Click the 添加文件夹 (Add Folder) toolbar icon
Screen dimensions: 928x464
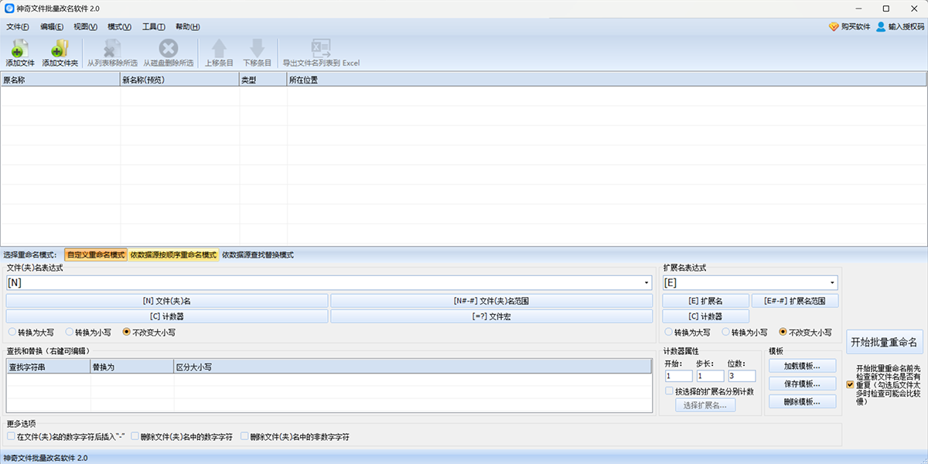[x=60, y=48]
